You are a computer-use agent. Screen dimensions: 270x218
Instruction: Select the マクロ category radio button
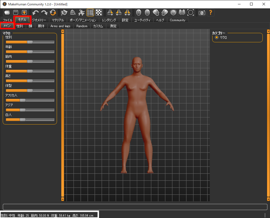click(x=217, y=37)
